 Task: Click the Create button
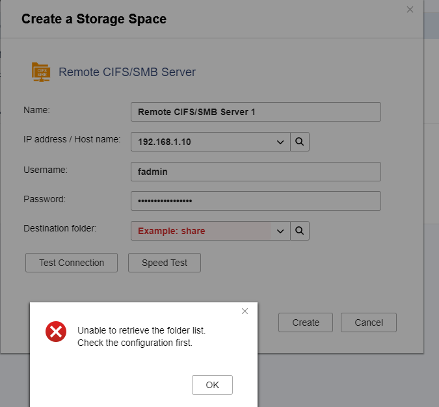(306, 322)
